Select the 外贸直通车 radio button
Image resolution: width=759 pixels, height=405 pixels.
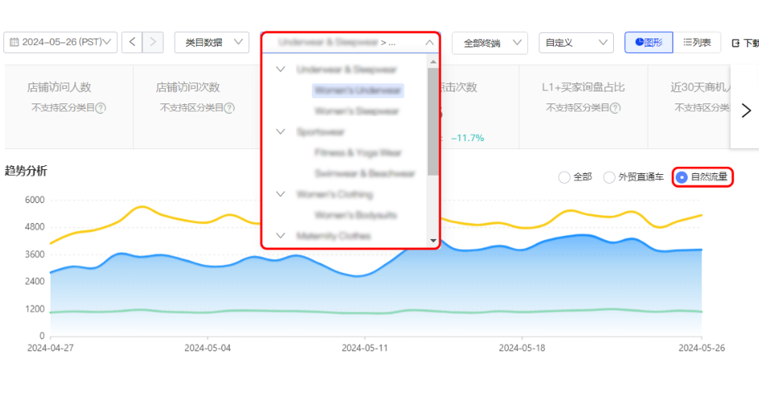point(609,177)
